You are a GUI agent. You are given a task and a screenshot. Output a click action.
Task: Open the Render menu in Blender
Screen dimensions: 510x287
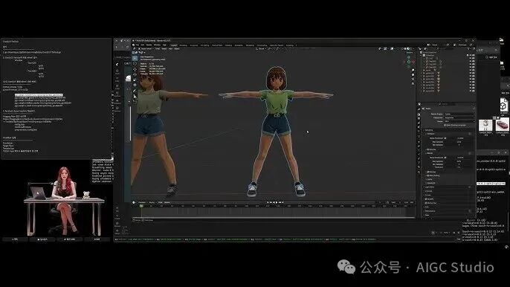coord(149,45)
